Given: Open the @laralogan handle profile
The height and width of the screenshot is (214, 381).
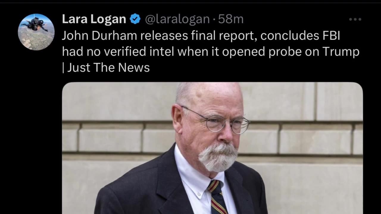Looking at the screenshot, I should [x=177, y=19].
